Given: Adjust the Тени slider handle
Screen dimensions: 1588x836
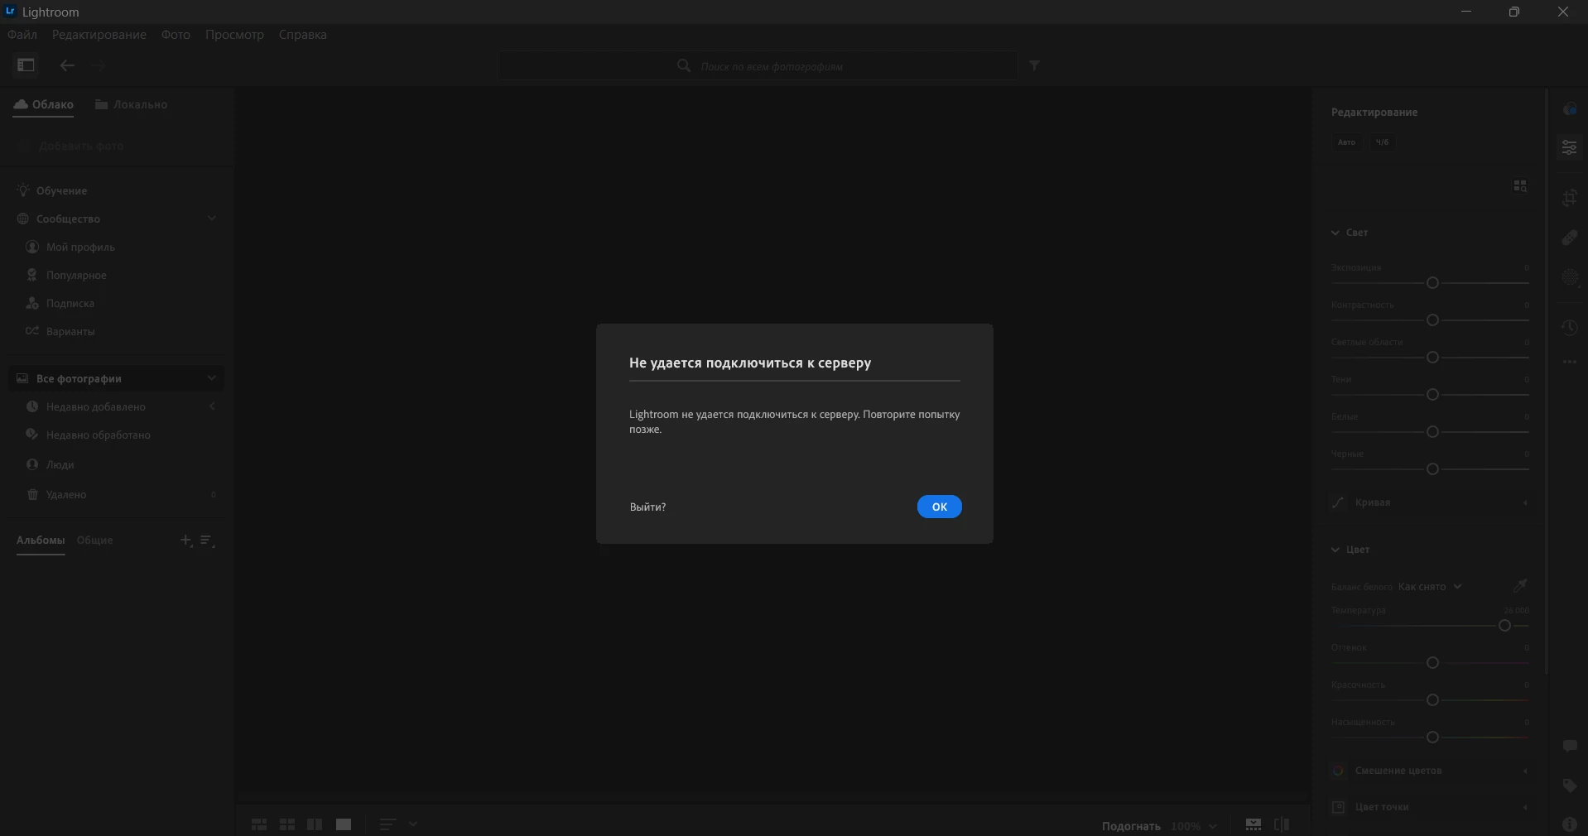Looking at the screenshot, I should (1432, 395).
